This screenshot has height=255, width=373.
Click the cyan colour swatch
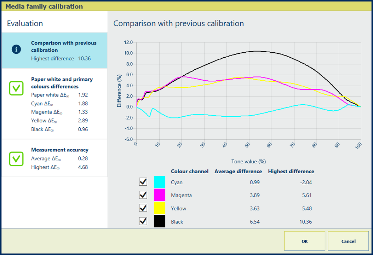(160, 182)
